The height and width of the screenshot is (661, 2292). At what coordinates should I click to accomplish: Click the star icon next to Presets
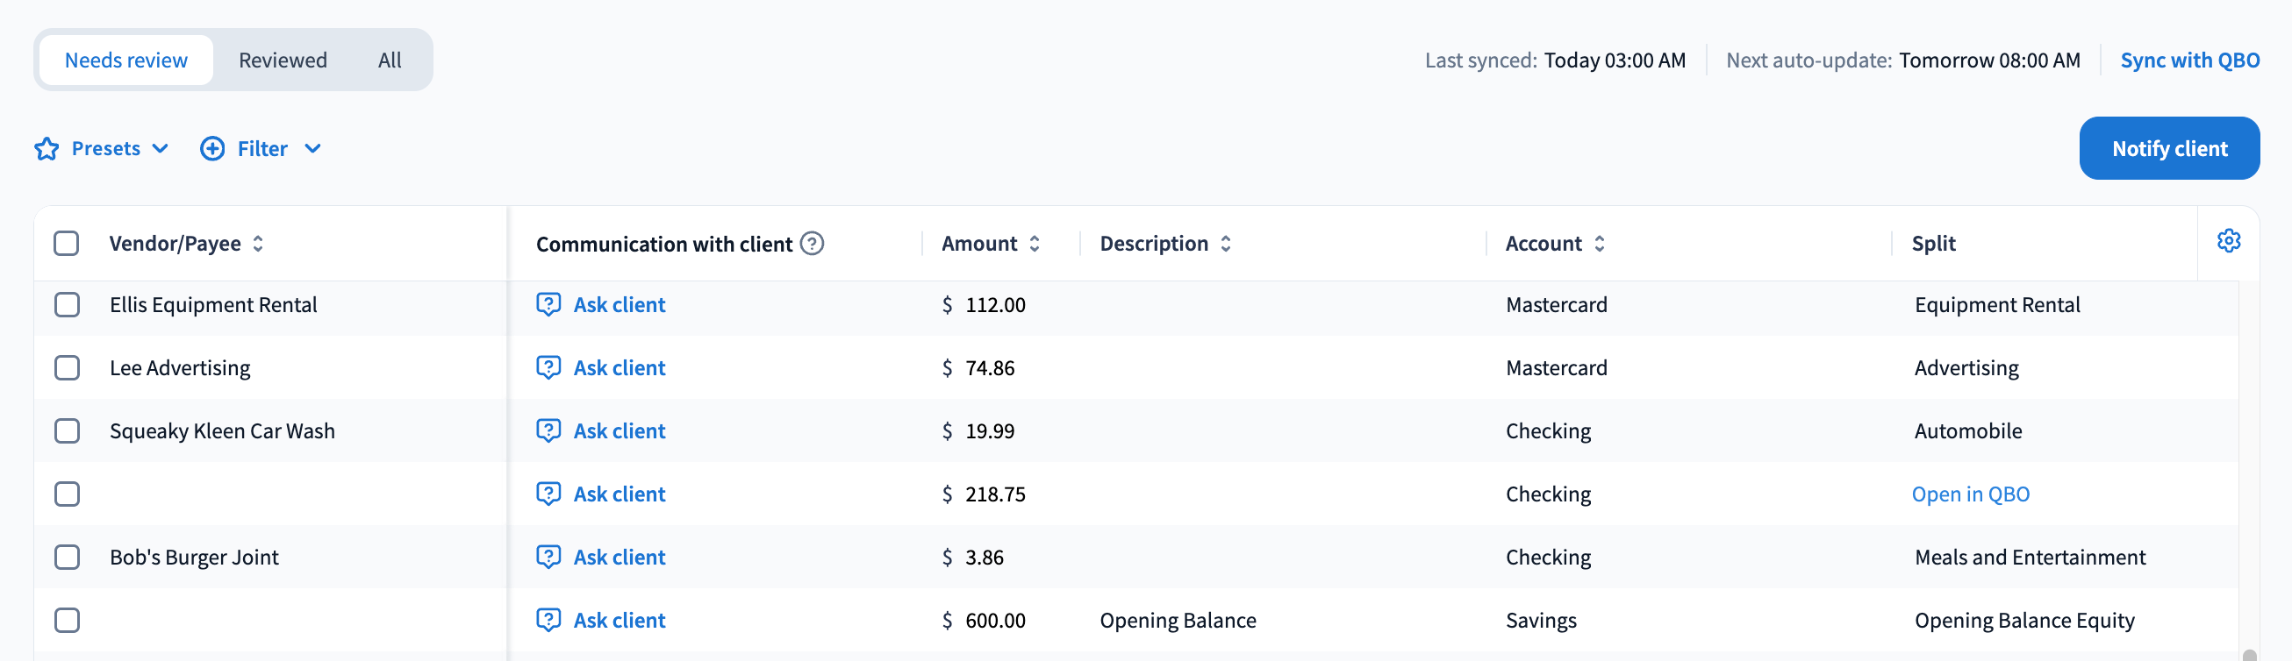coord(47,148)
